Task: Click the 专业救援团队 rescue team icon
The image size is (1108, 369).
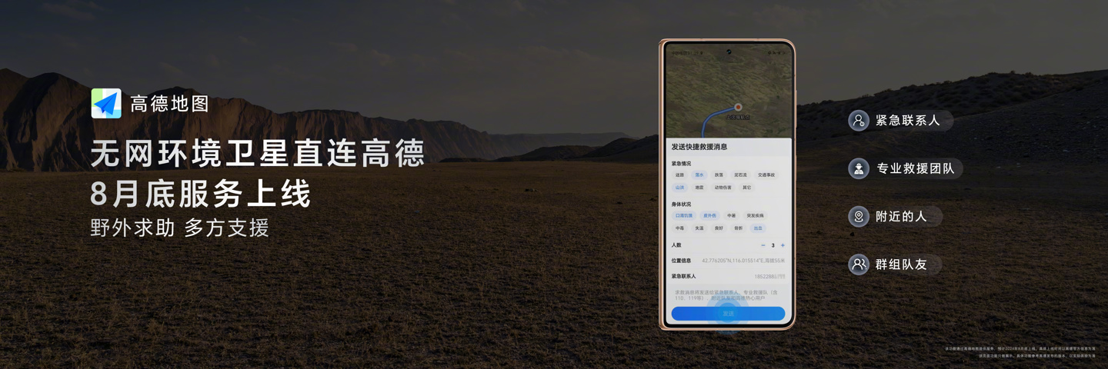Action: point(858,168)
